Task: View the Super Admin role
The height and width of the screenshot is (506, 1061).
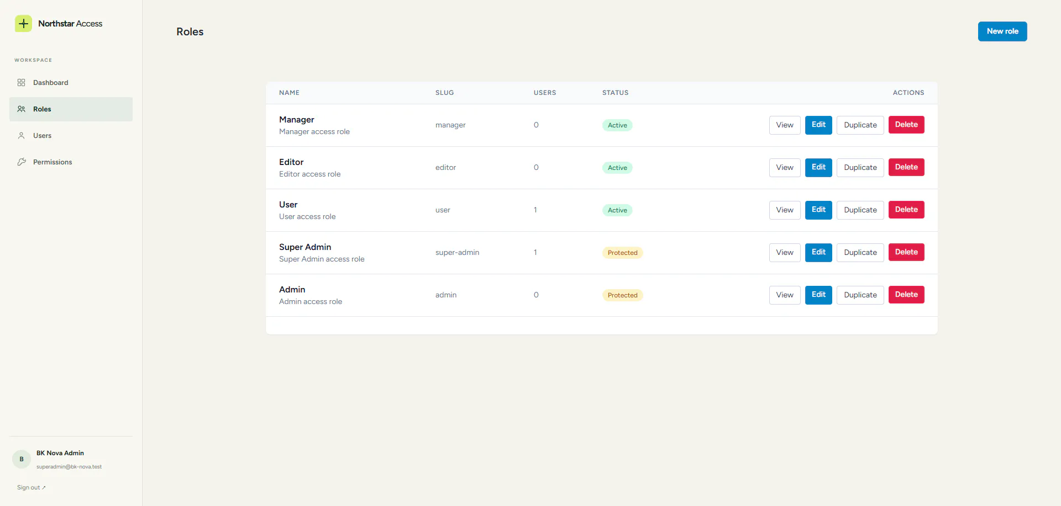Action: (x=785, y=253)
